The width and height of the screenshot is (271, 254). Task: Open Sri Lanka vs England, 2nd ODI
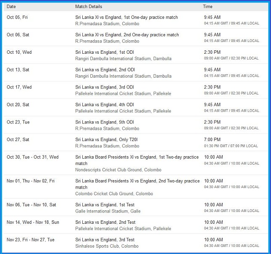[105, 70]
